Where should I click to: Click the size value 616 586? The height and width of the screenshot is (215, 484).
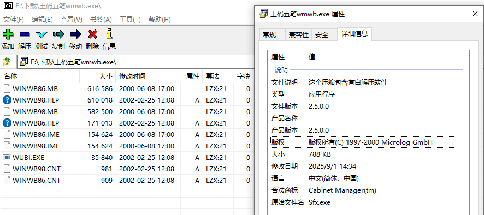(x=100, y=89)
